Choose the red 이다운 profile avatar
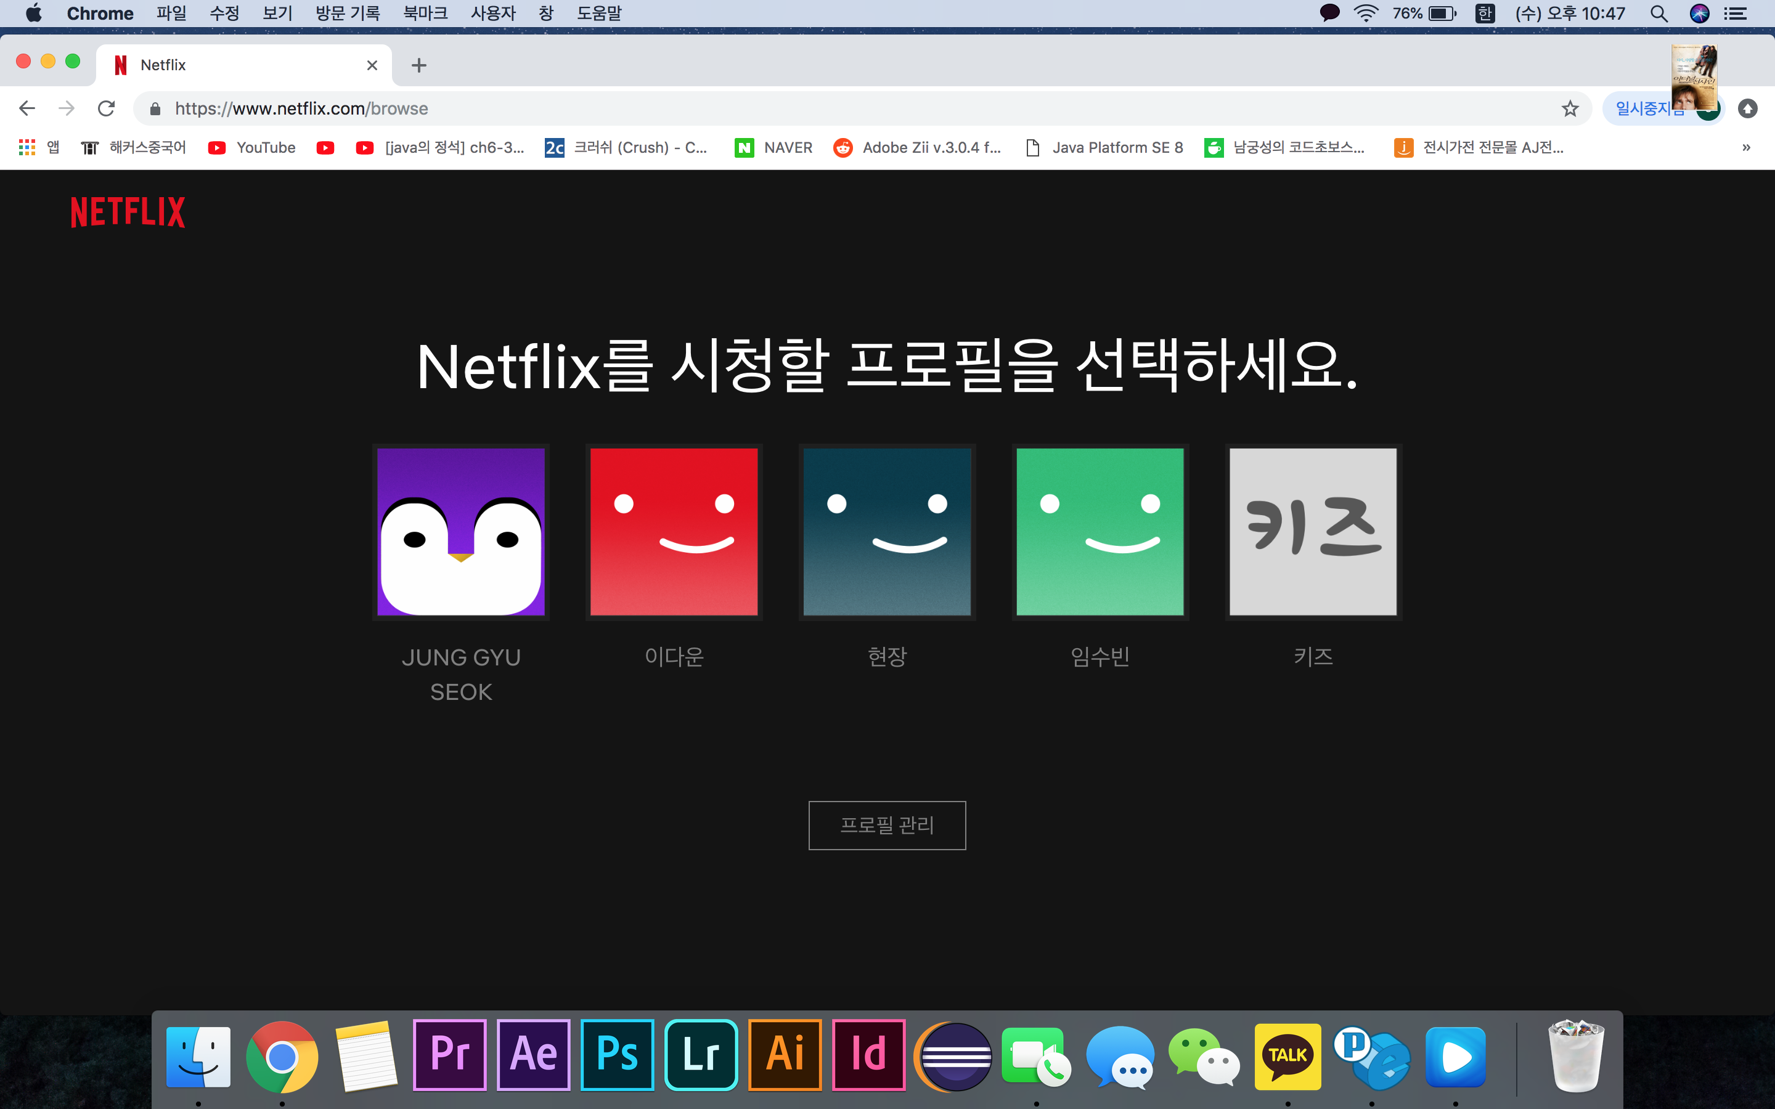Screen dimensions: 1775x1109 point(673,532)
